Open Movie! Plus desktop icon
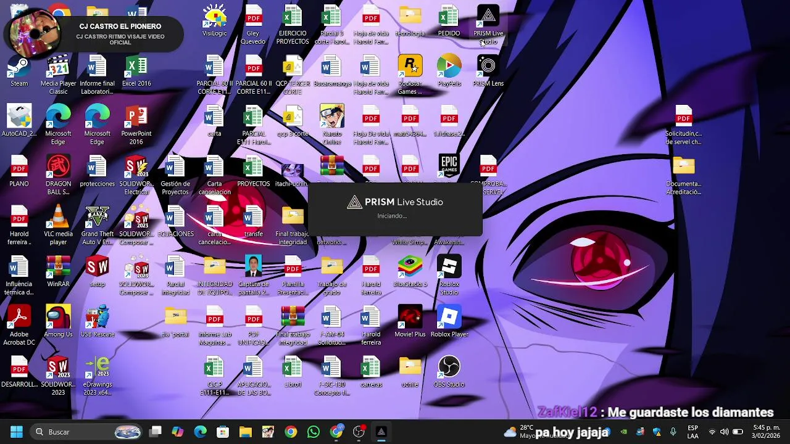Viewport: 790px width, 444px height. tap(410, 321)
